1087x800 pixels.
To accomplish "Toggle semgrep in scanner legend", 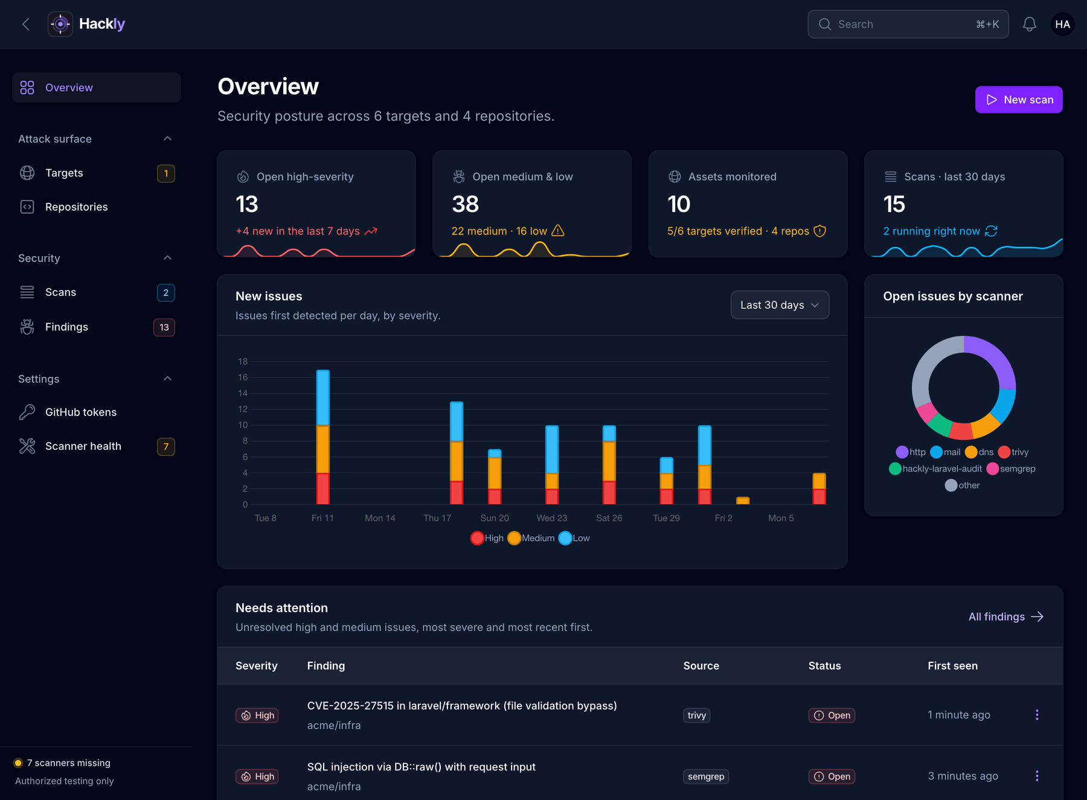I will click(x=1011, y=469).
